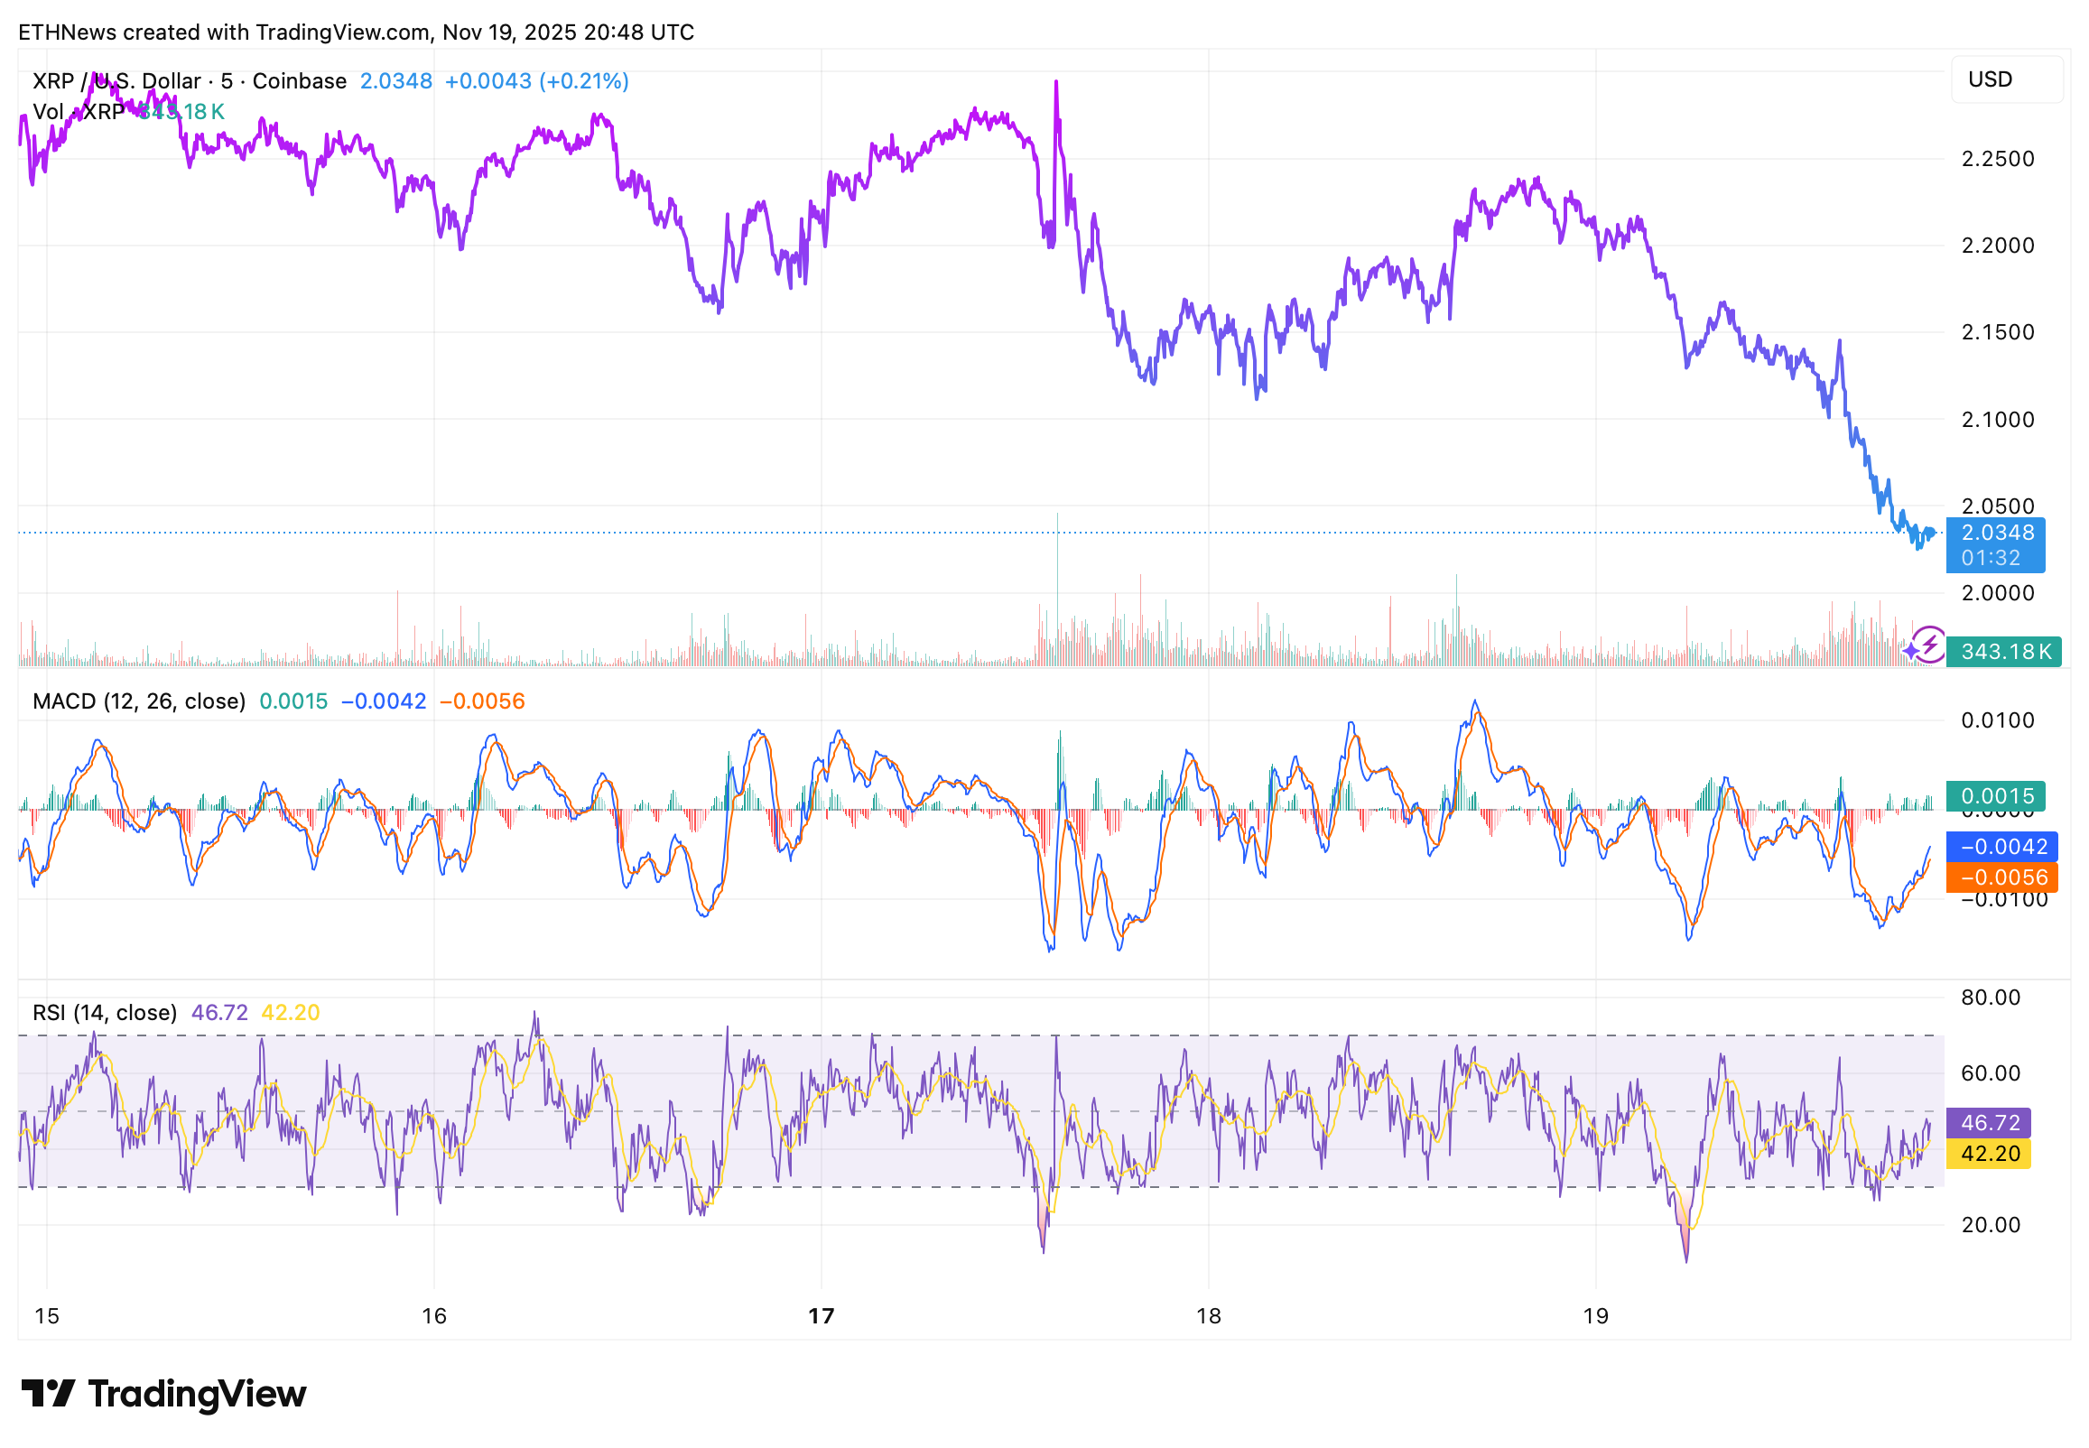Click the TradingView logo icon
Viewport: 2089px width, 1448px height.
(x=47, y=1394)
